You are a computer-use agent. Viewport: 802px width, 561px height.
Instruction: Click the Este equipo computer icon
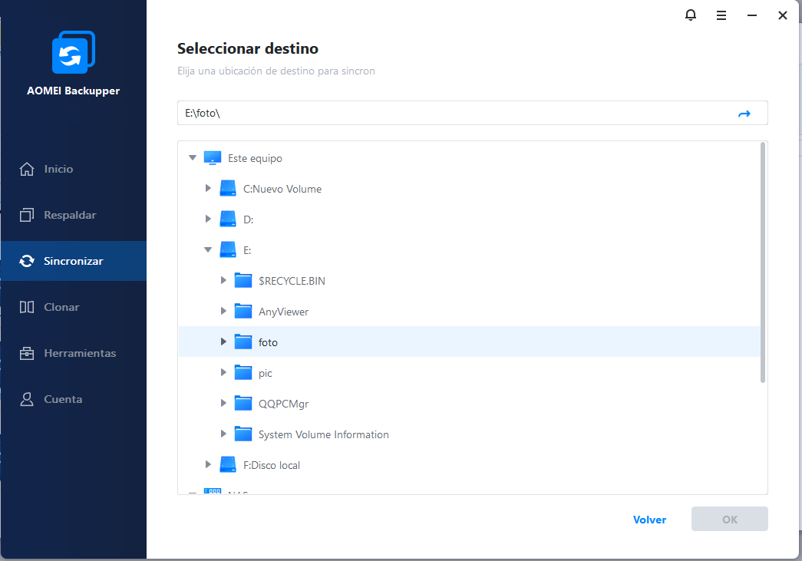(213, 158)
